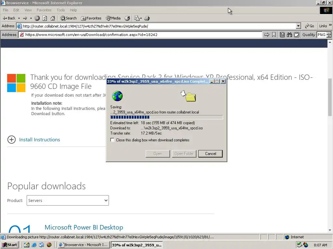This screenshot has width=333, height=249.
Task: Toggle Close this dialog box when download completes
Action: 112,140
